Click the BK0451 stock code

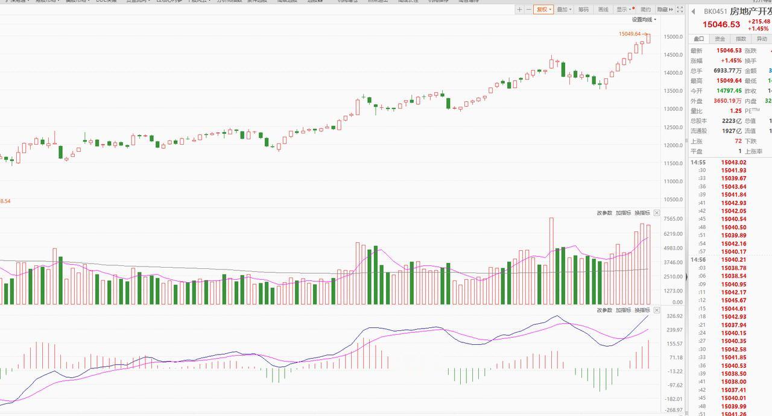[x=715, y=11]
